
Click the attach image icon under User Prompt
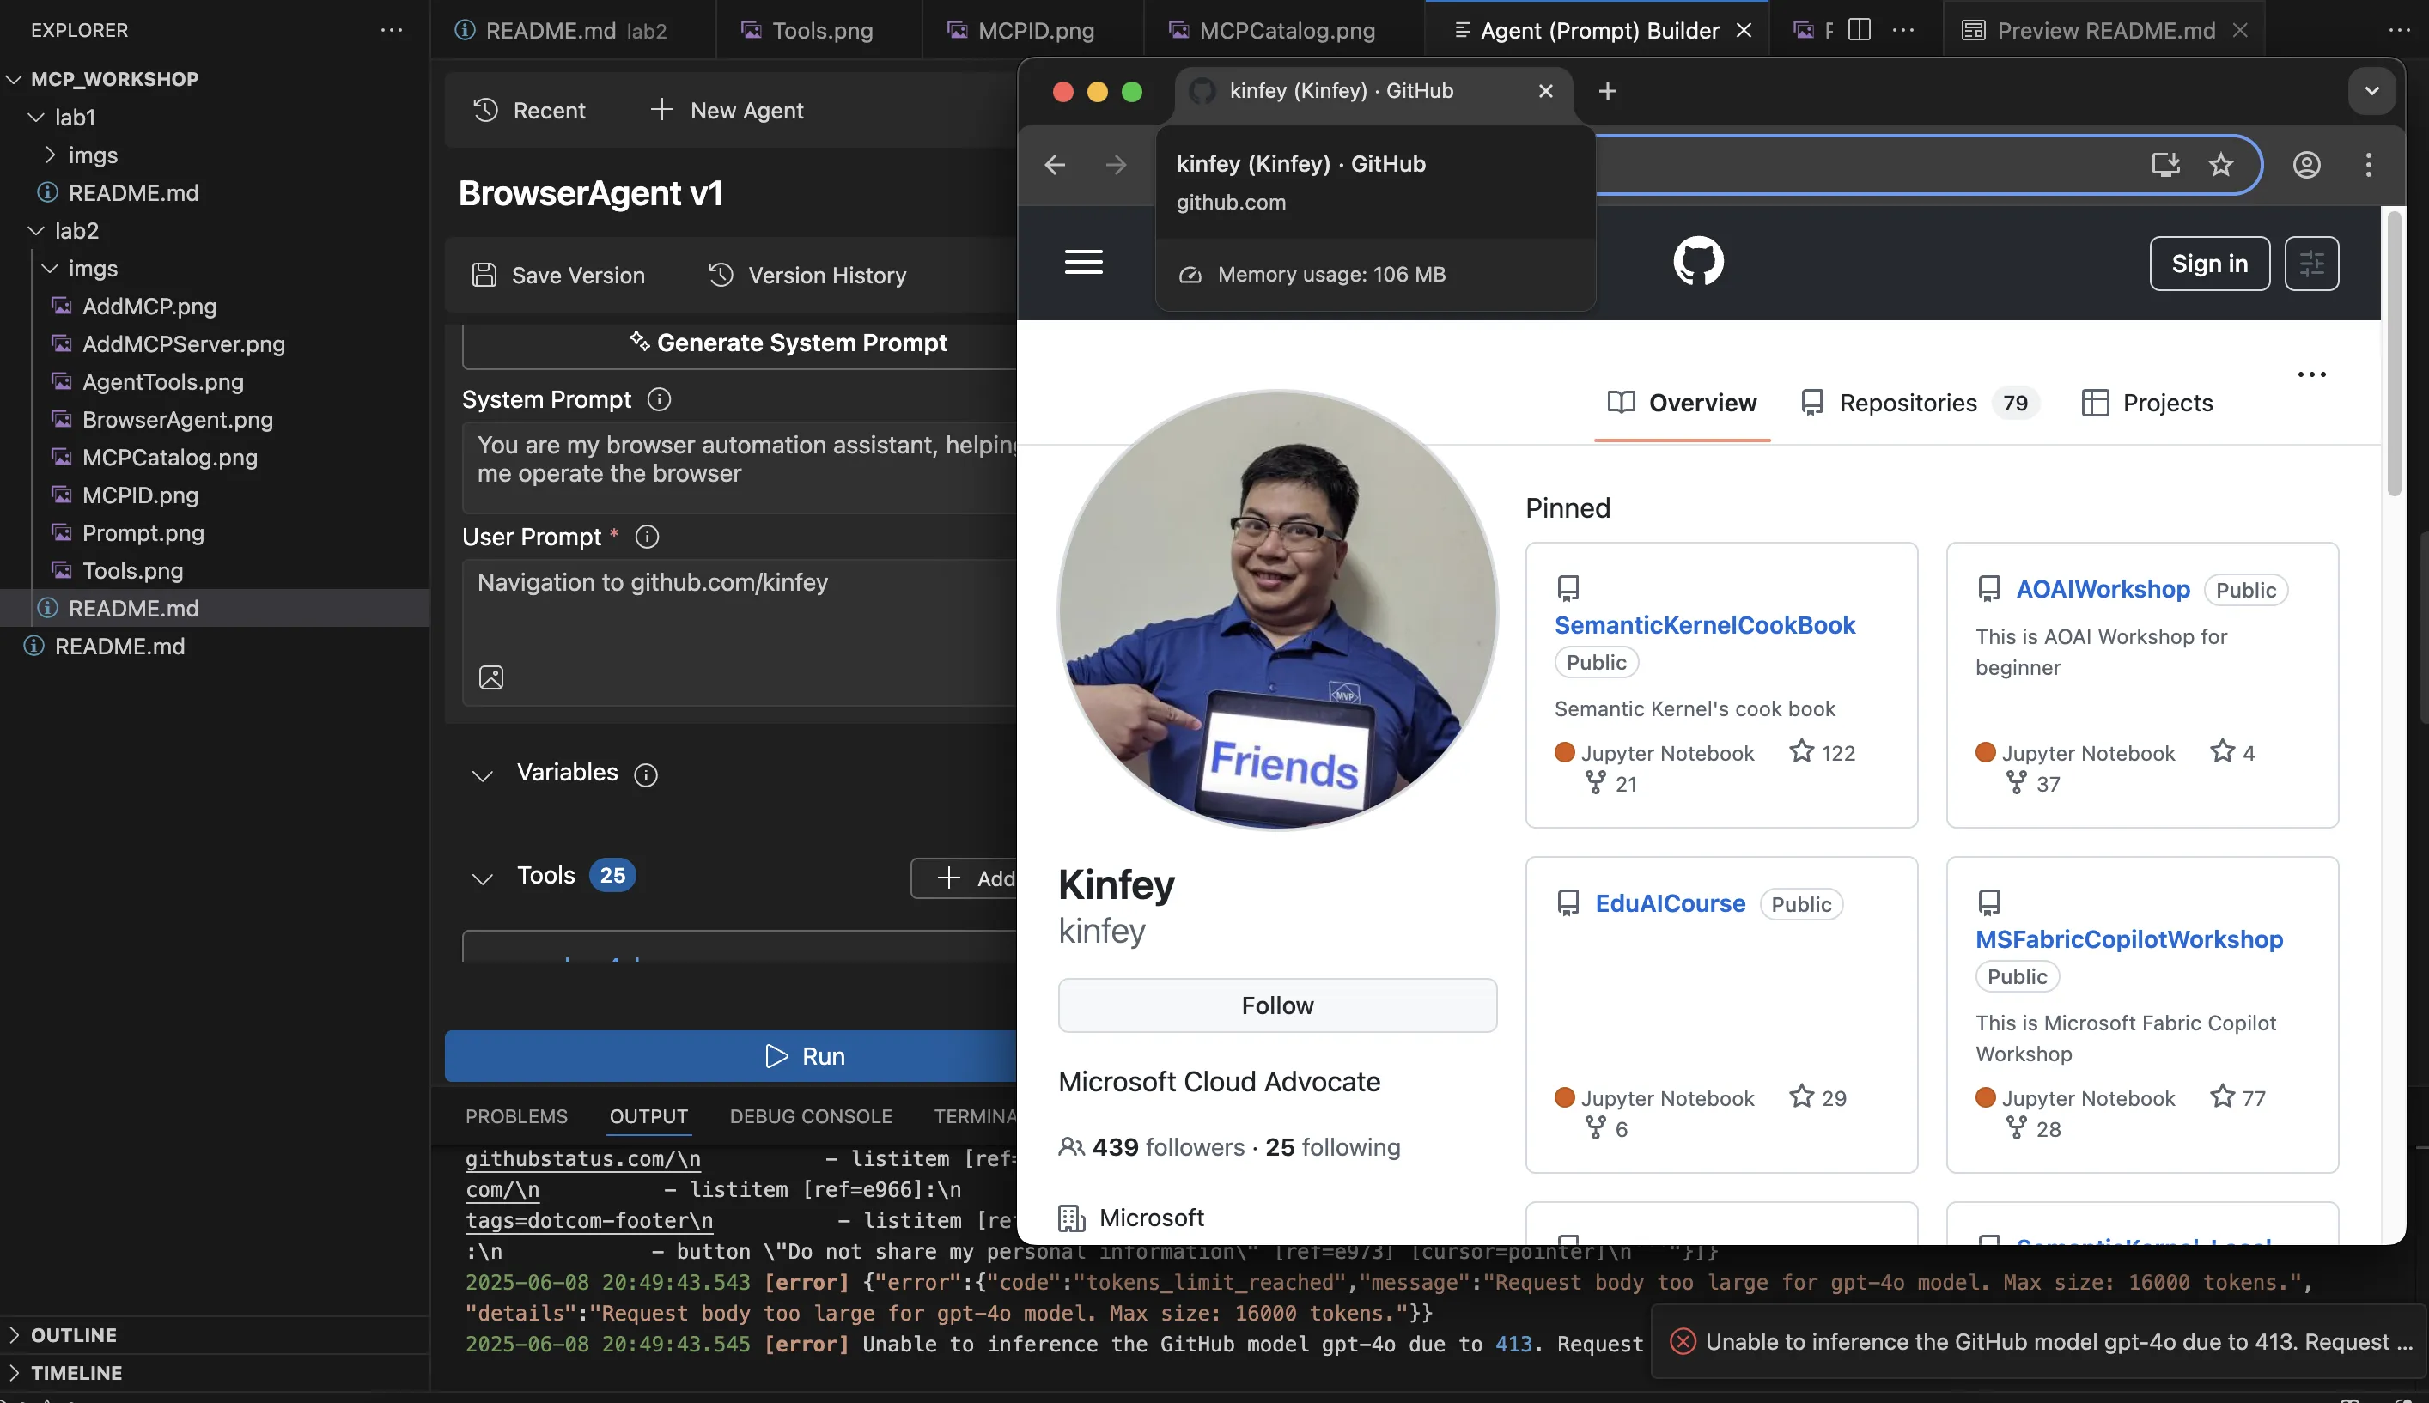(490, 677)
